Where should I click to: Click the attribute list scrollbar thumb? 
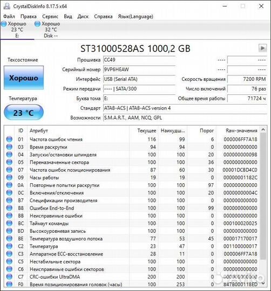263,196
